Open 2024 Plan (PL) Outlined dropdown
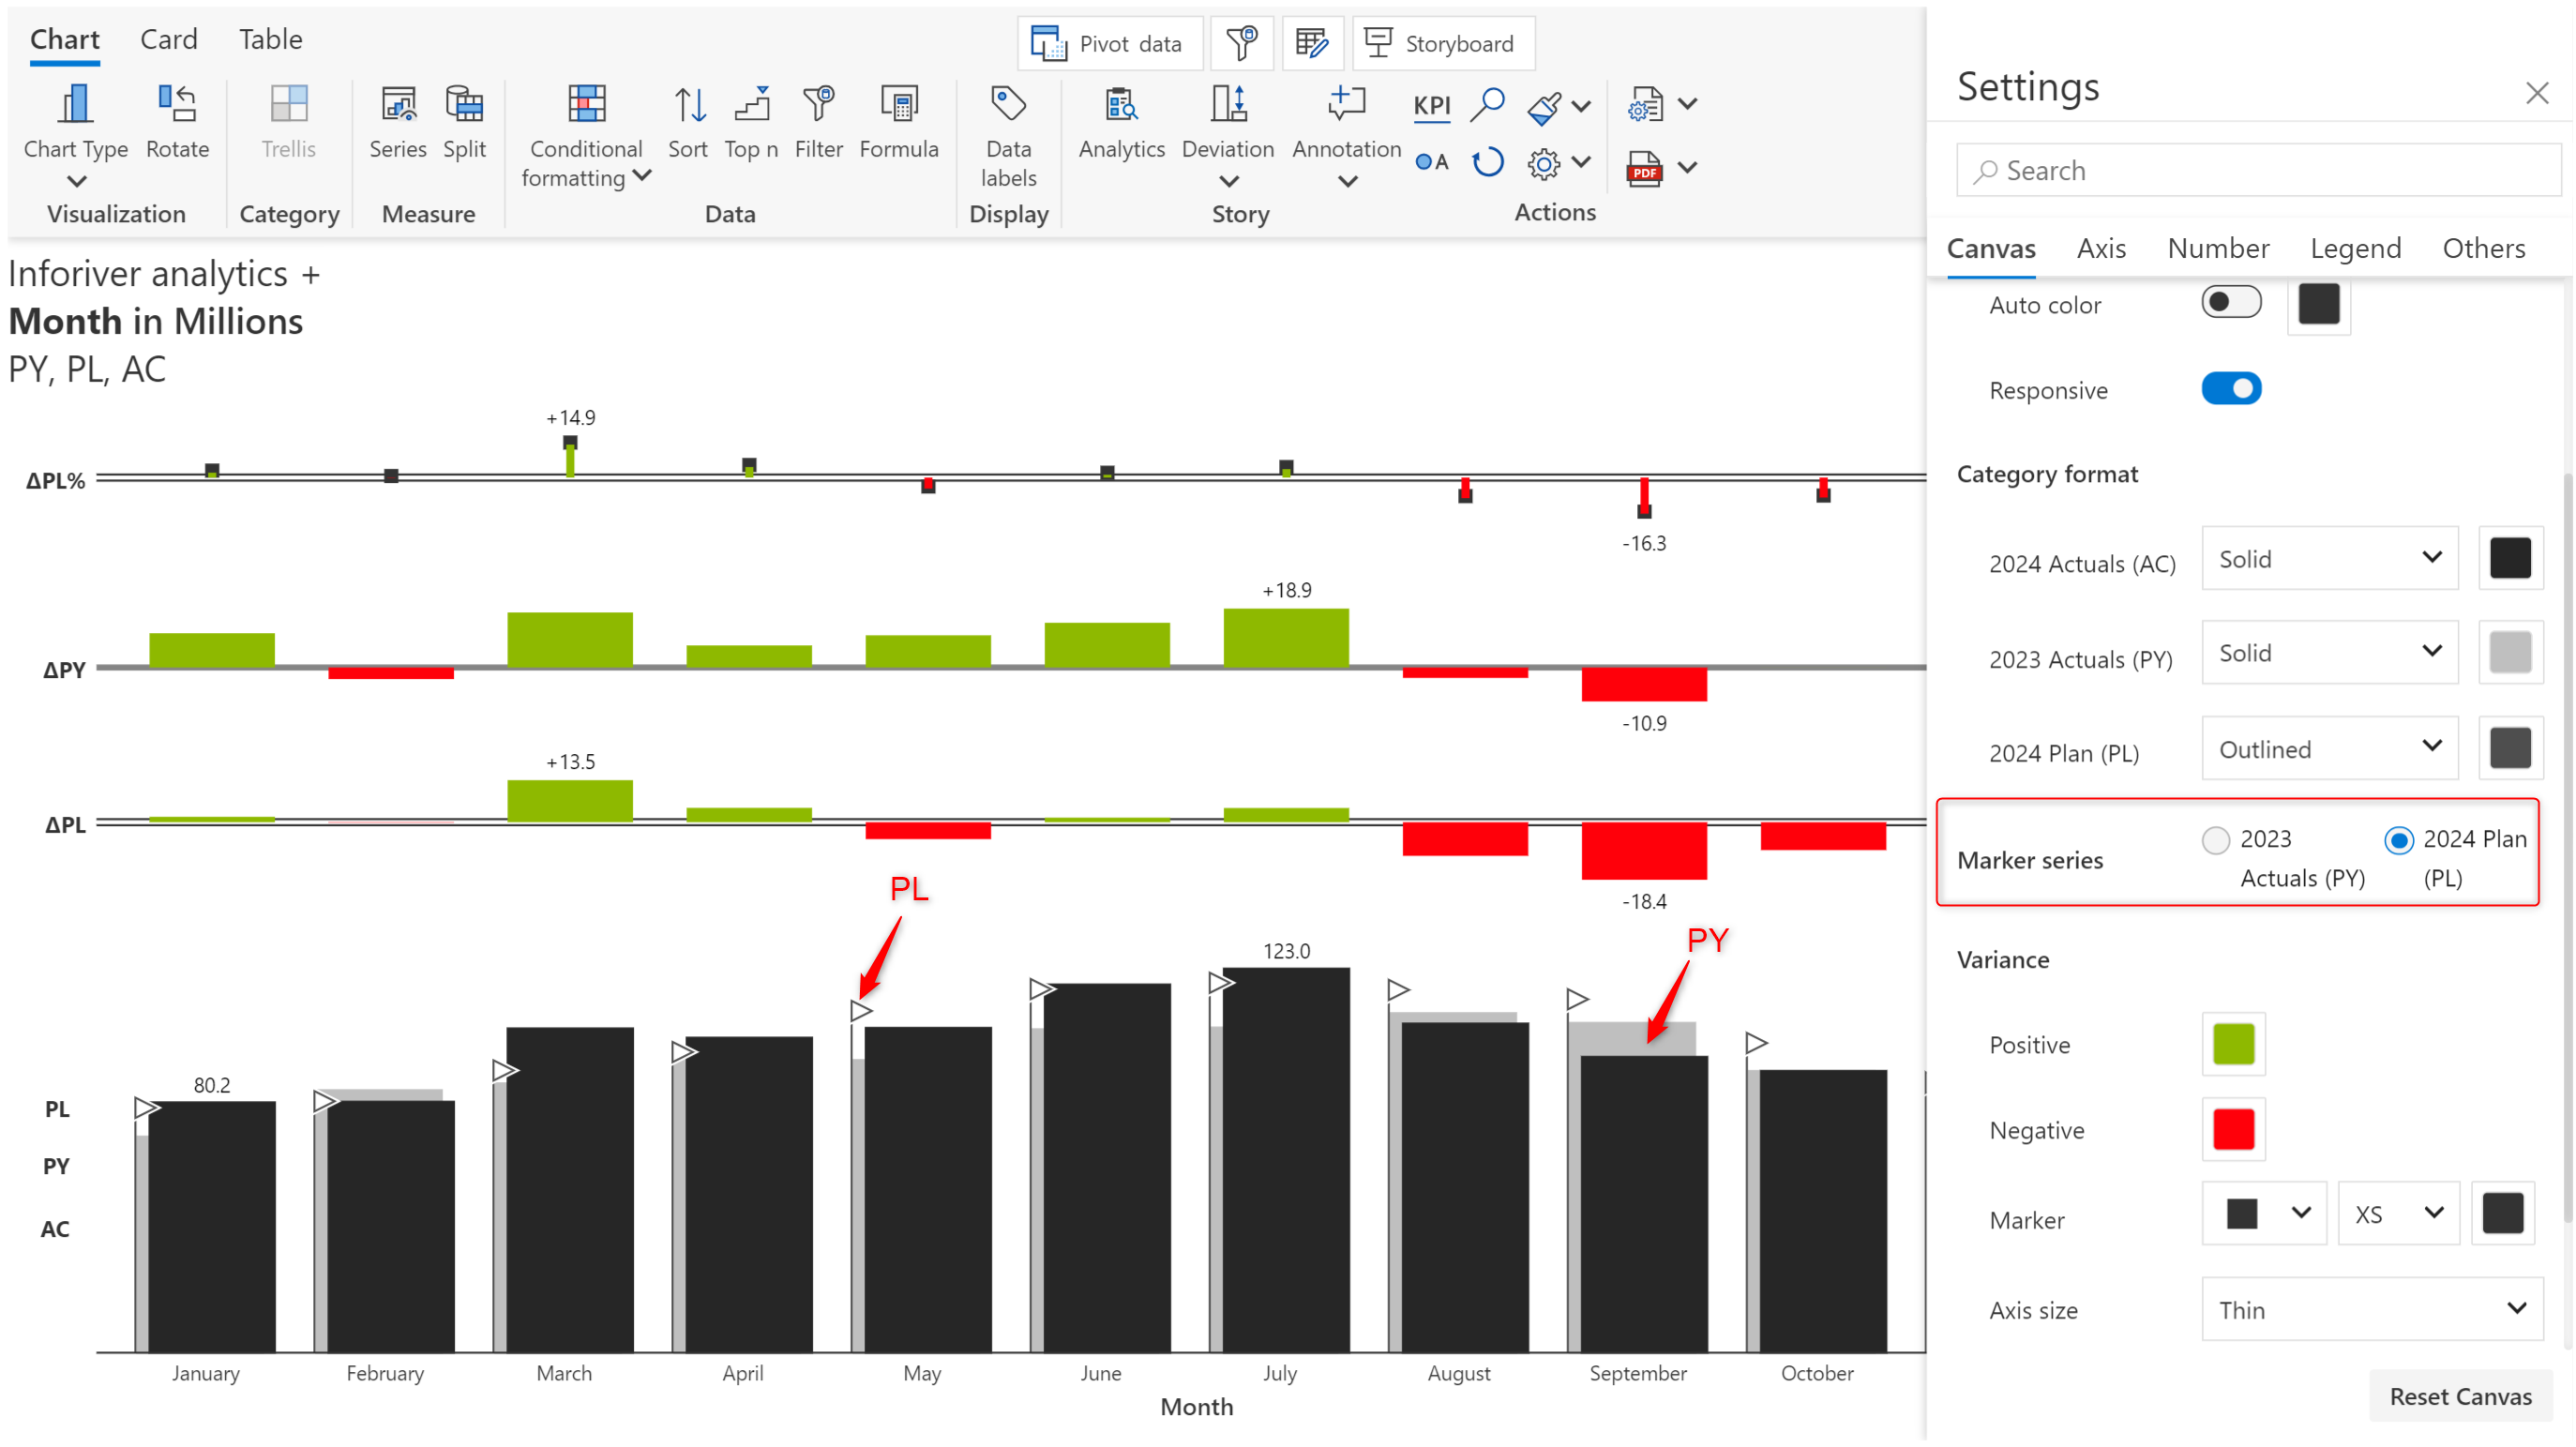Image resolution: width=2576 pixels, height=1447 pixels. 2329,748
